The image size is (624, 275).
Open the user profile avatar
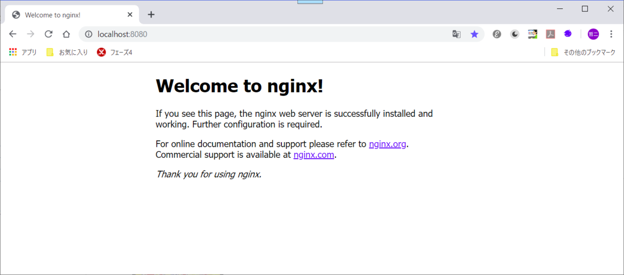pyautogui.click(x=593, y=34)
